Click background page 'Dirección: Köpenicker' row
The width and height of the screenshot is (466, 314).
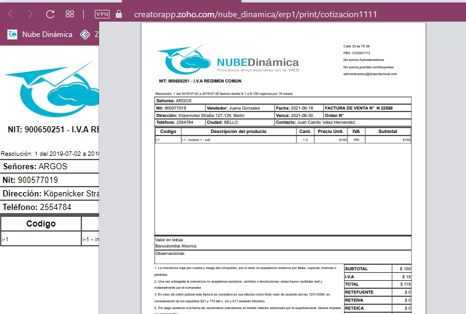pos(50,193)
